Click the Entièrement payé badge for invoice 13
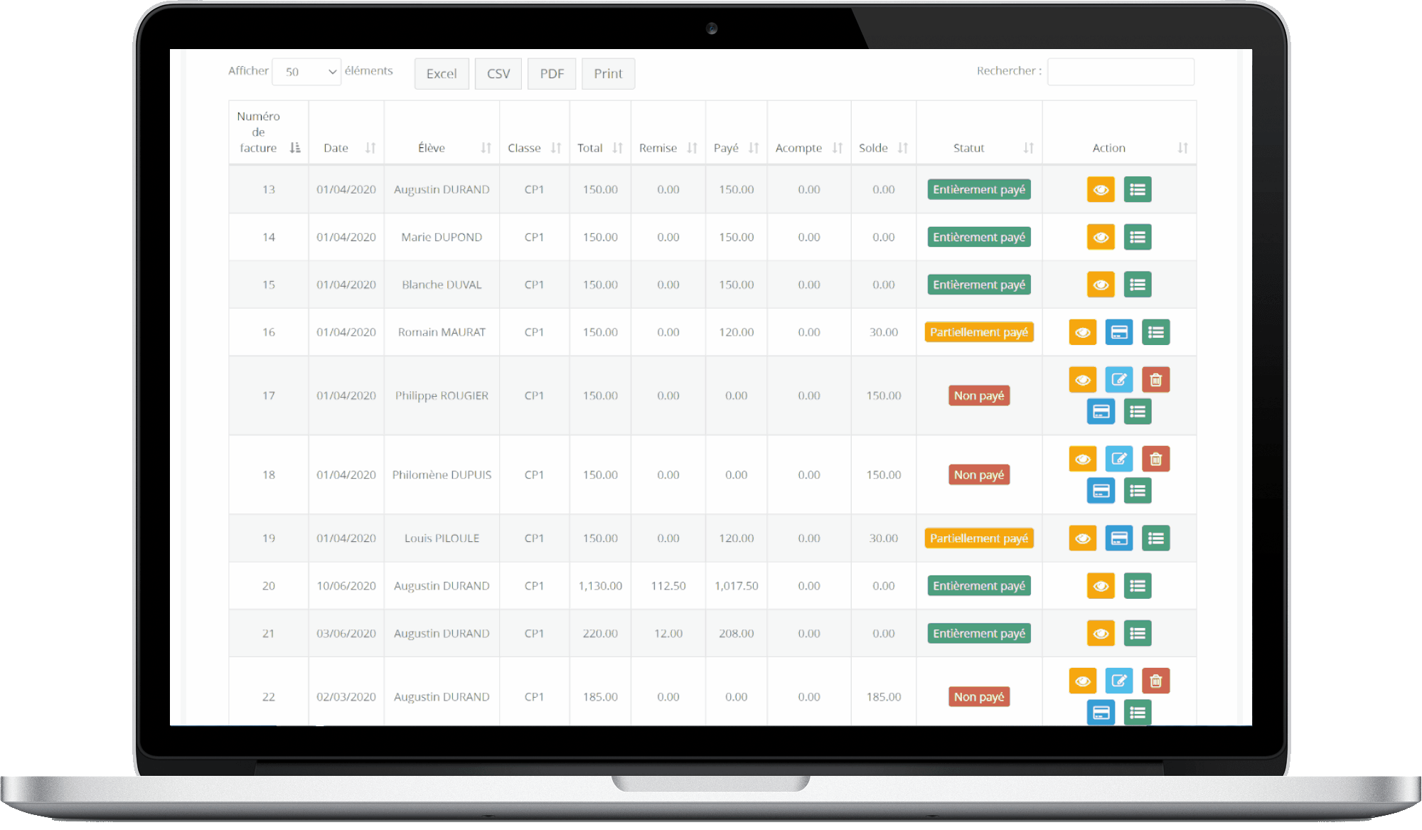 click(979, 190)
